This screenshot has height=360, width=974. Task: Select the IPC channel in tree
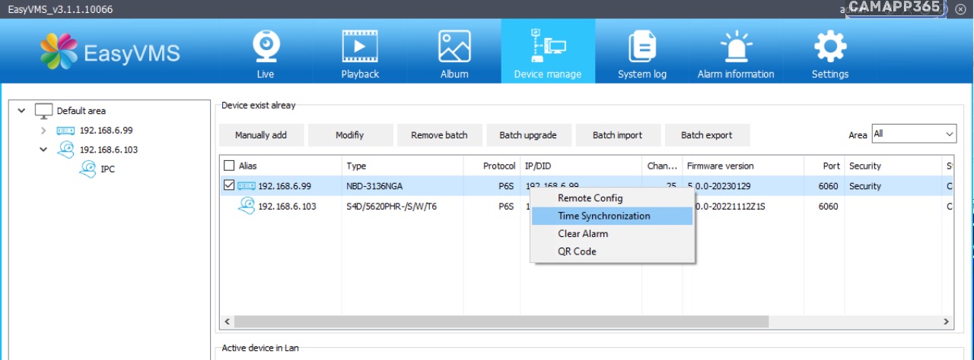coord(108,169)
